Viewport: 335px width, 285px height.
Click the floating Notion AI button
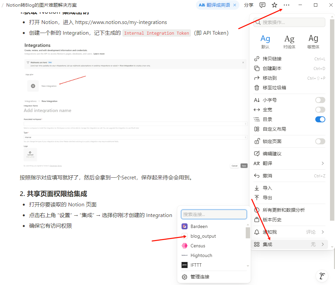322,276
